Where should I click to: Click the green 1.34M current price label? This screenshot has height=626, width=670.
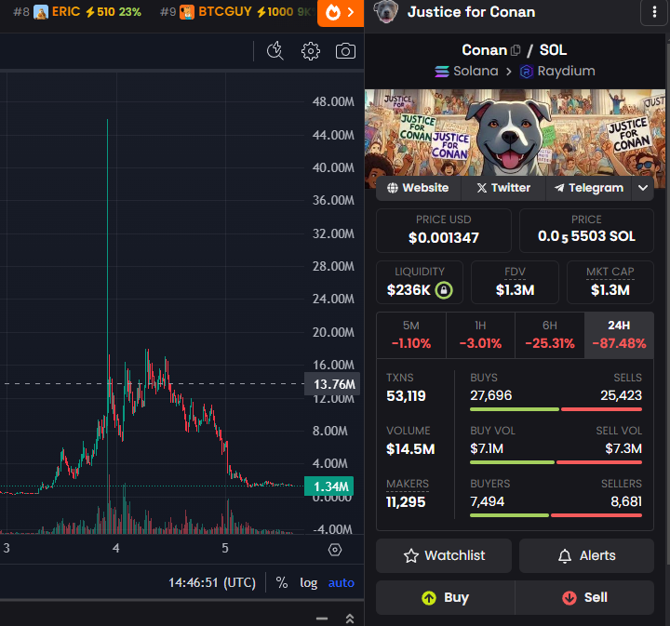pyautogui.click(x=329, y=486)
